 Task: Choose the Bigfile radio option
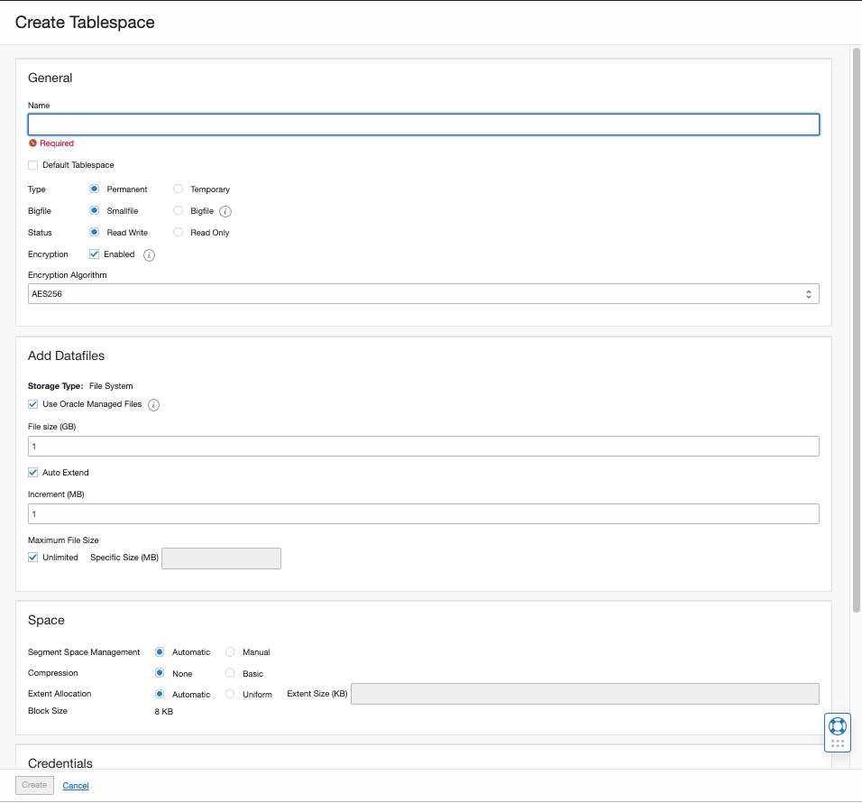click(x=179, y=211)
